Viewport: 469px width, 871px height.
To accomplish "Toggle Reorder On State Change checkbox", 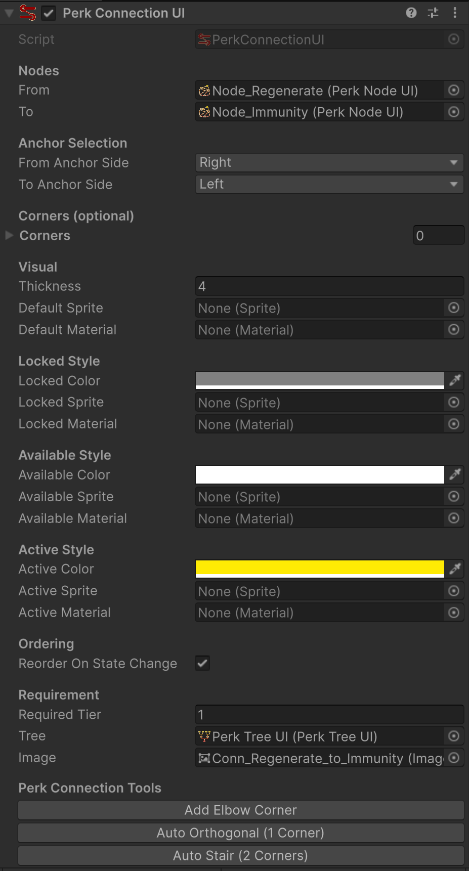I will (x=202, y=663).
